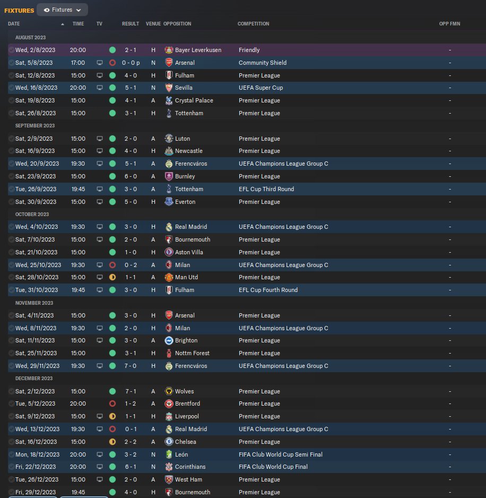The height and width of the screenshot is (498, 486).
Task: Click the Arsenal badge in Community Shield row
Action: [169, 63]
